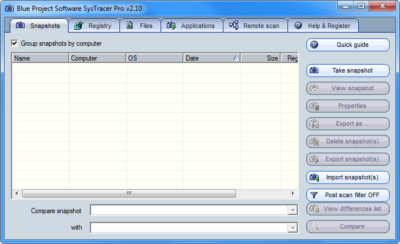Sort by the OS column header

pyautogui.click(x=155, y=58)
